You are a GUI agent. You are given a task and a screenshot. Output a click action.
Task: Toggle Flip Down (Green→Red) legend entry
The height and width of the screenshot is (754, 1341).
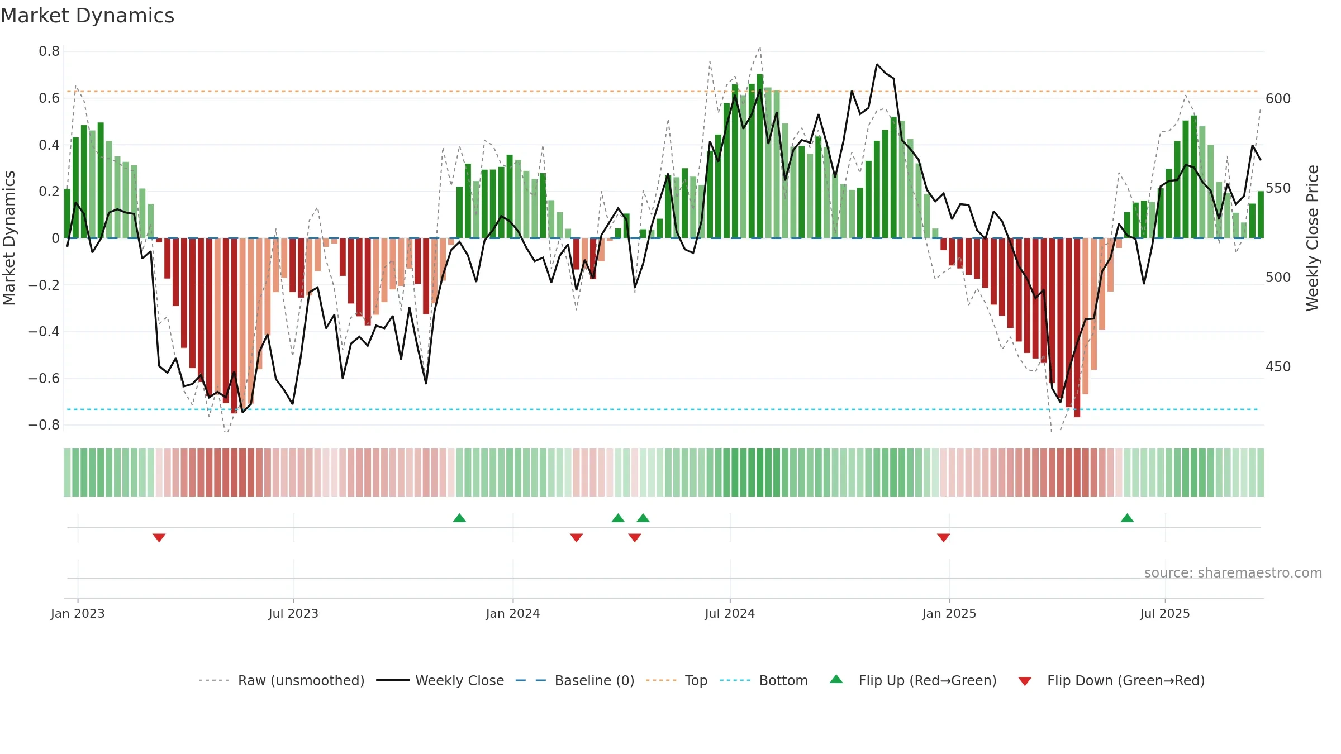pos(1111,680)
